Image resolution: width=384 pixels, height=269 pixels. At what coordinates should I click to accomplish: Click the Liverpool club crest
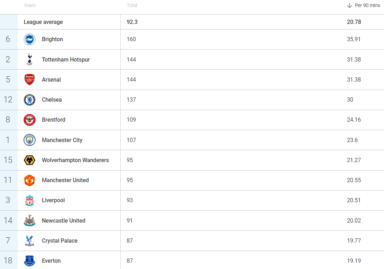[30, 200]
